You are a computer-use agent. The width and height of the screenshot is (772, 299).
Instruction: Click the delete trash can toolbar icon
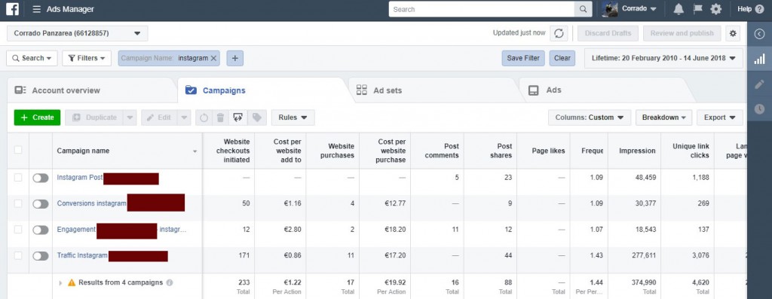(x=221, y=117)
